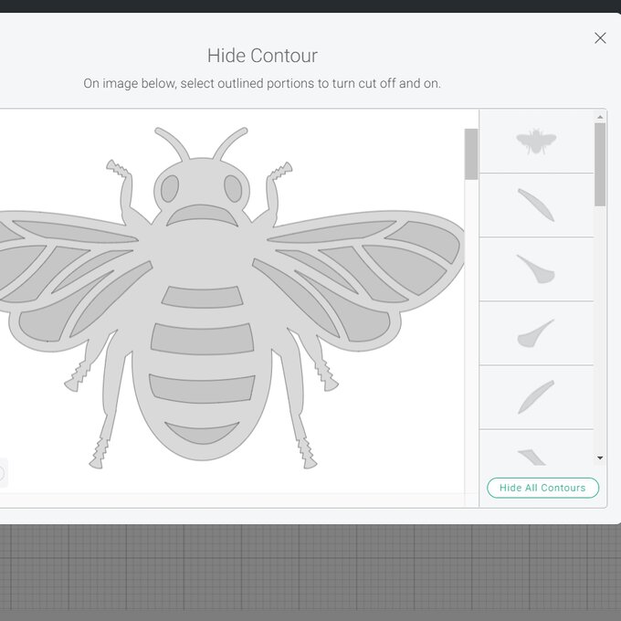
Task: Close the Hide Contour dialog
Action: click(x=600, y=38)
